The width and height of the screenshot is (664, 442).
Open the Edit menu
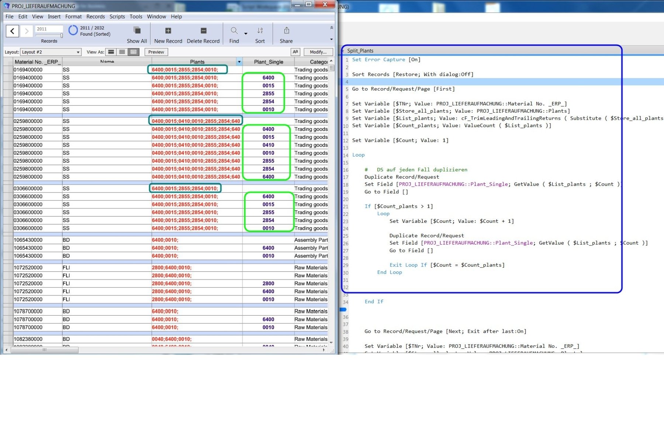[x=23, y=17]
